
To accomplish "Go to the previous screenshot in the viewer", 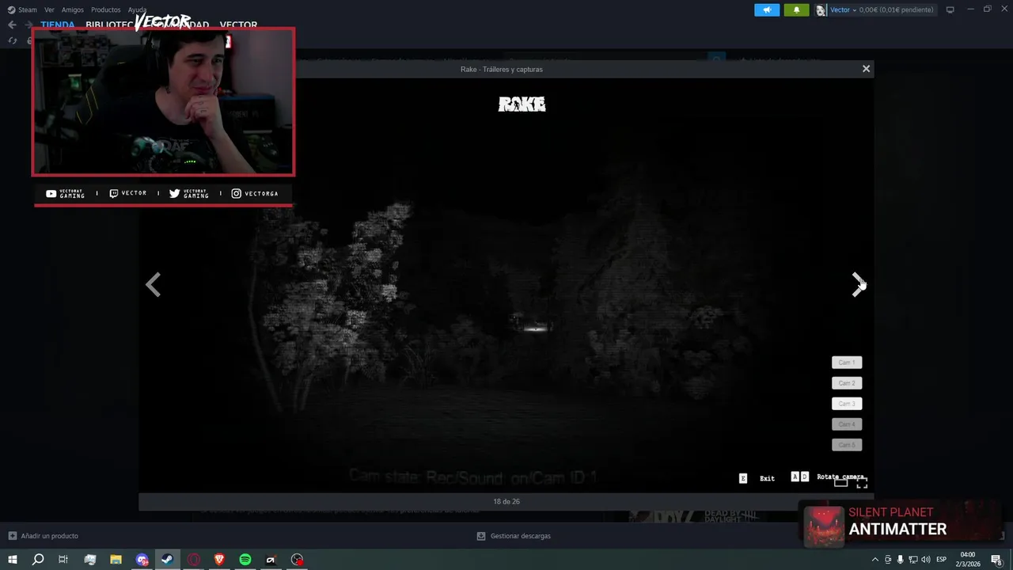I will click(x=154, y=284).
